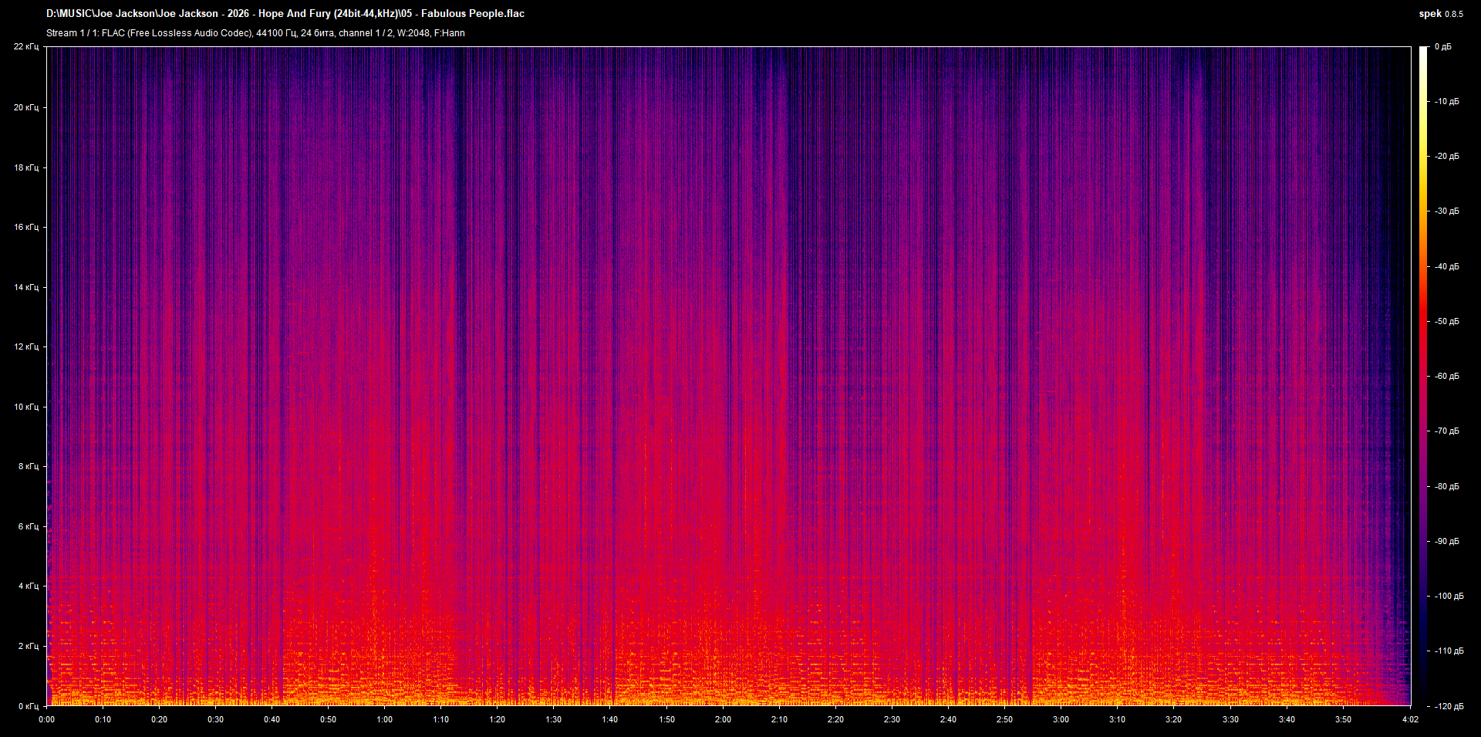
Task: Click the -90 дБ label on the scale
Action: (x=1446, y=542)
